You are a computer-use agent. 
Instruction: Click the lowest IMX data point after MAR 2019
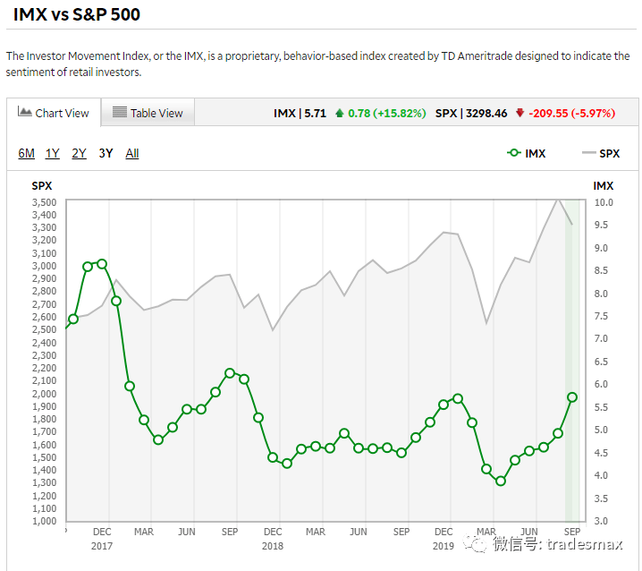(x=501, y=482)
